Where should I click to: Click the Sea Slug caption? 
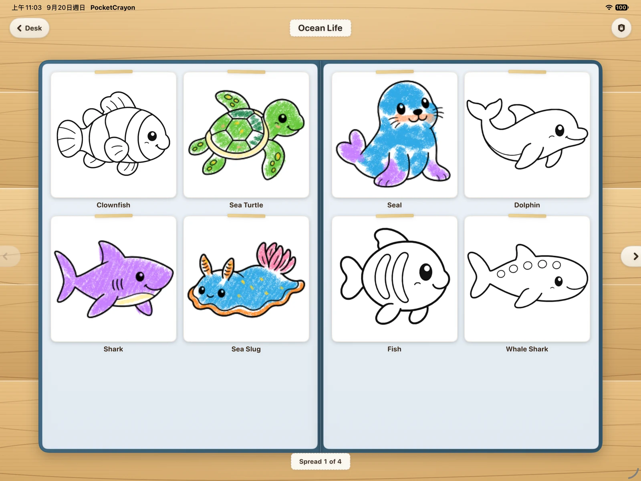[246, 349]
